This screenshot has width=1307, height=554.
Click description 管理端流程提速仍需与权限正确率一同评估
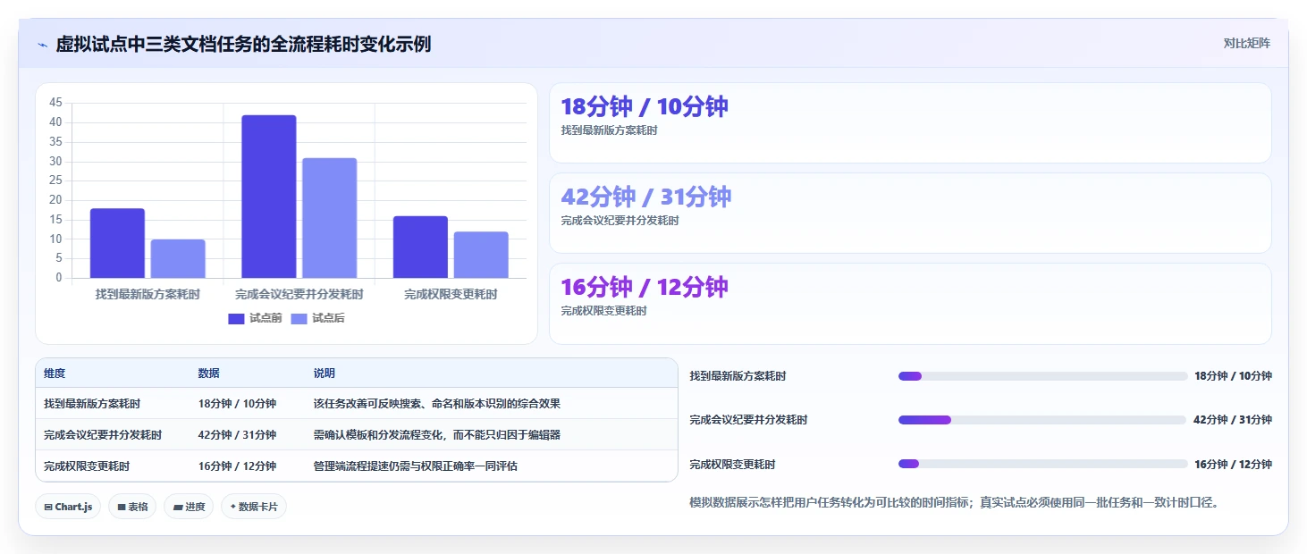[416, 466]
